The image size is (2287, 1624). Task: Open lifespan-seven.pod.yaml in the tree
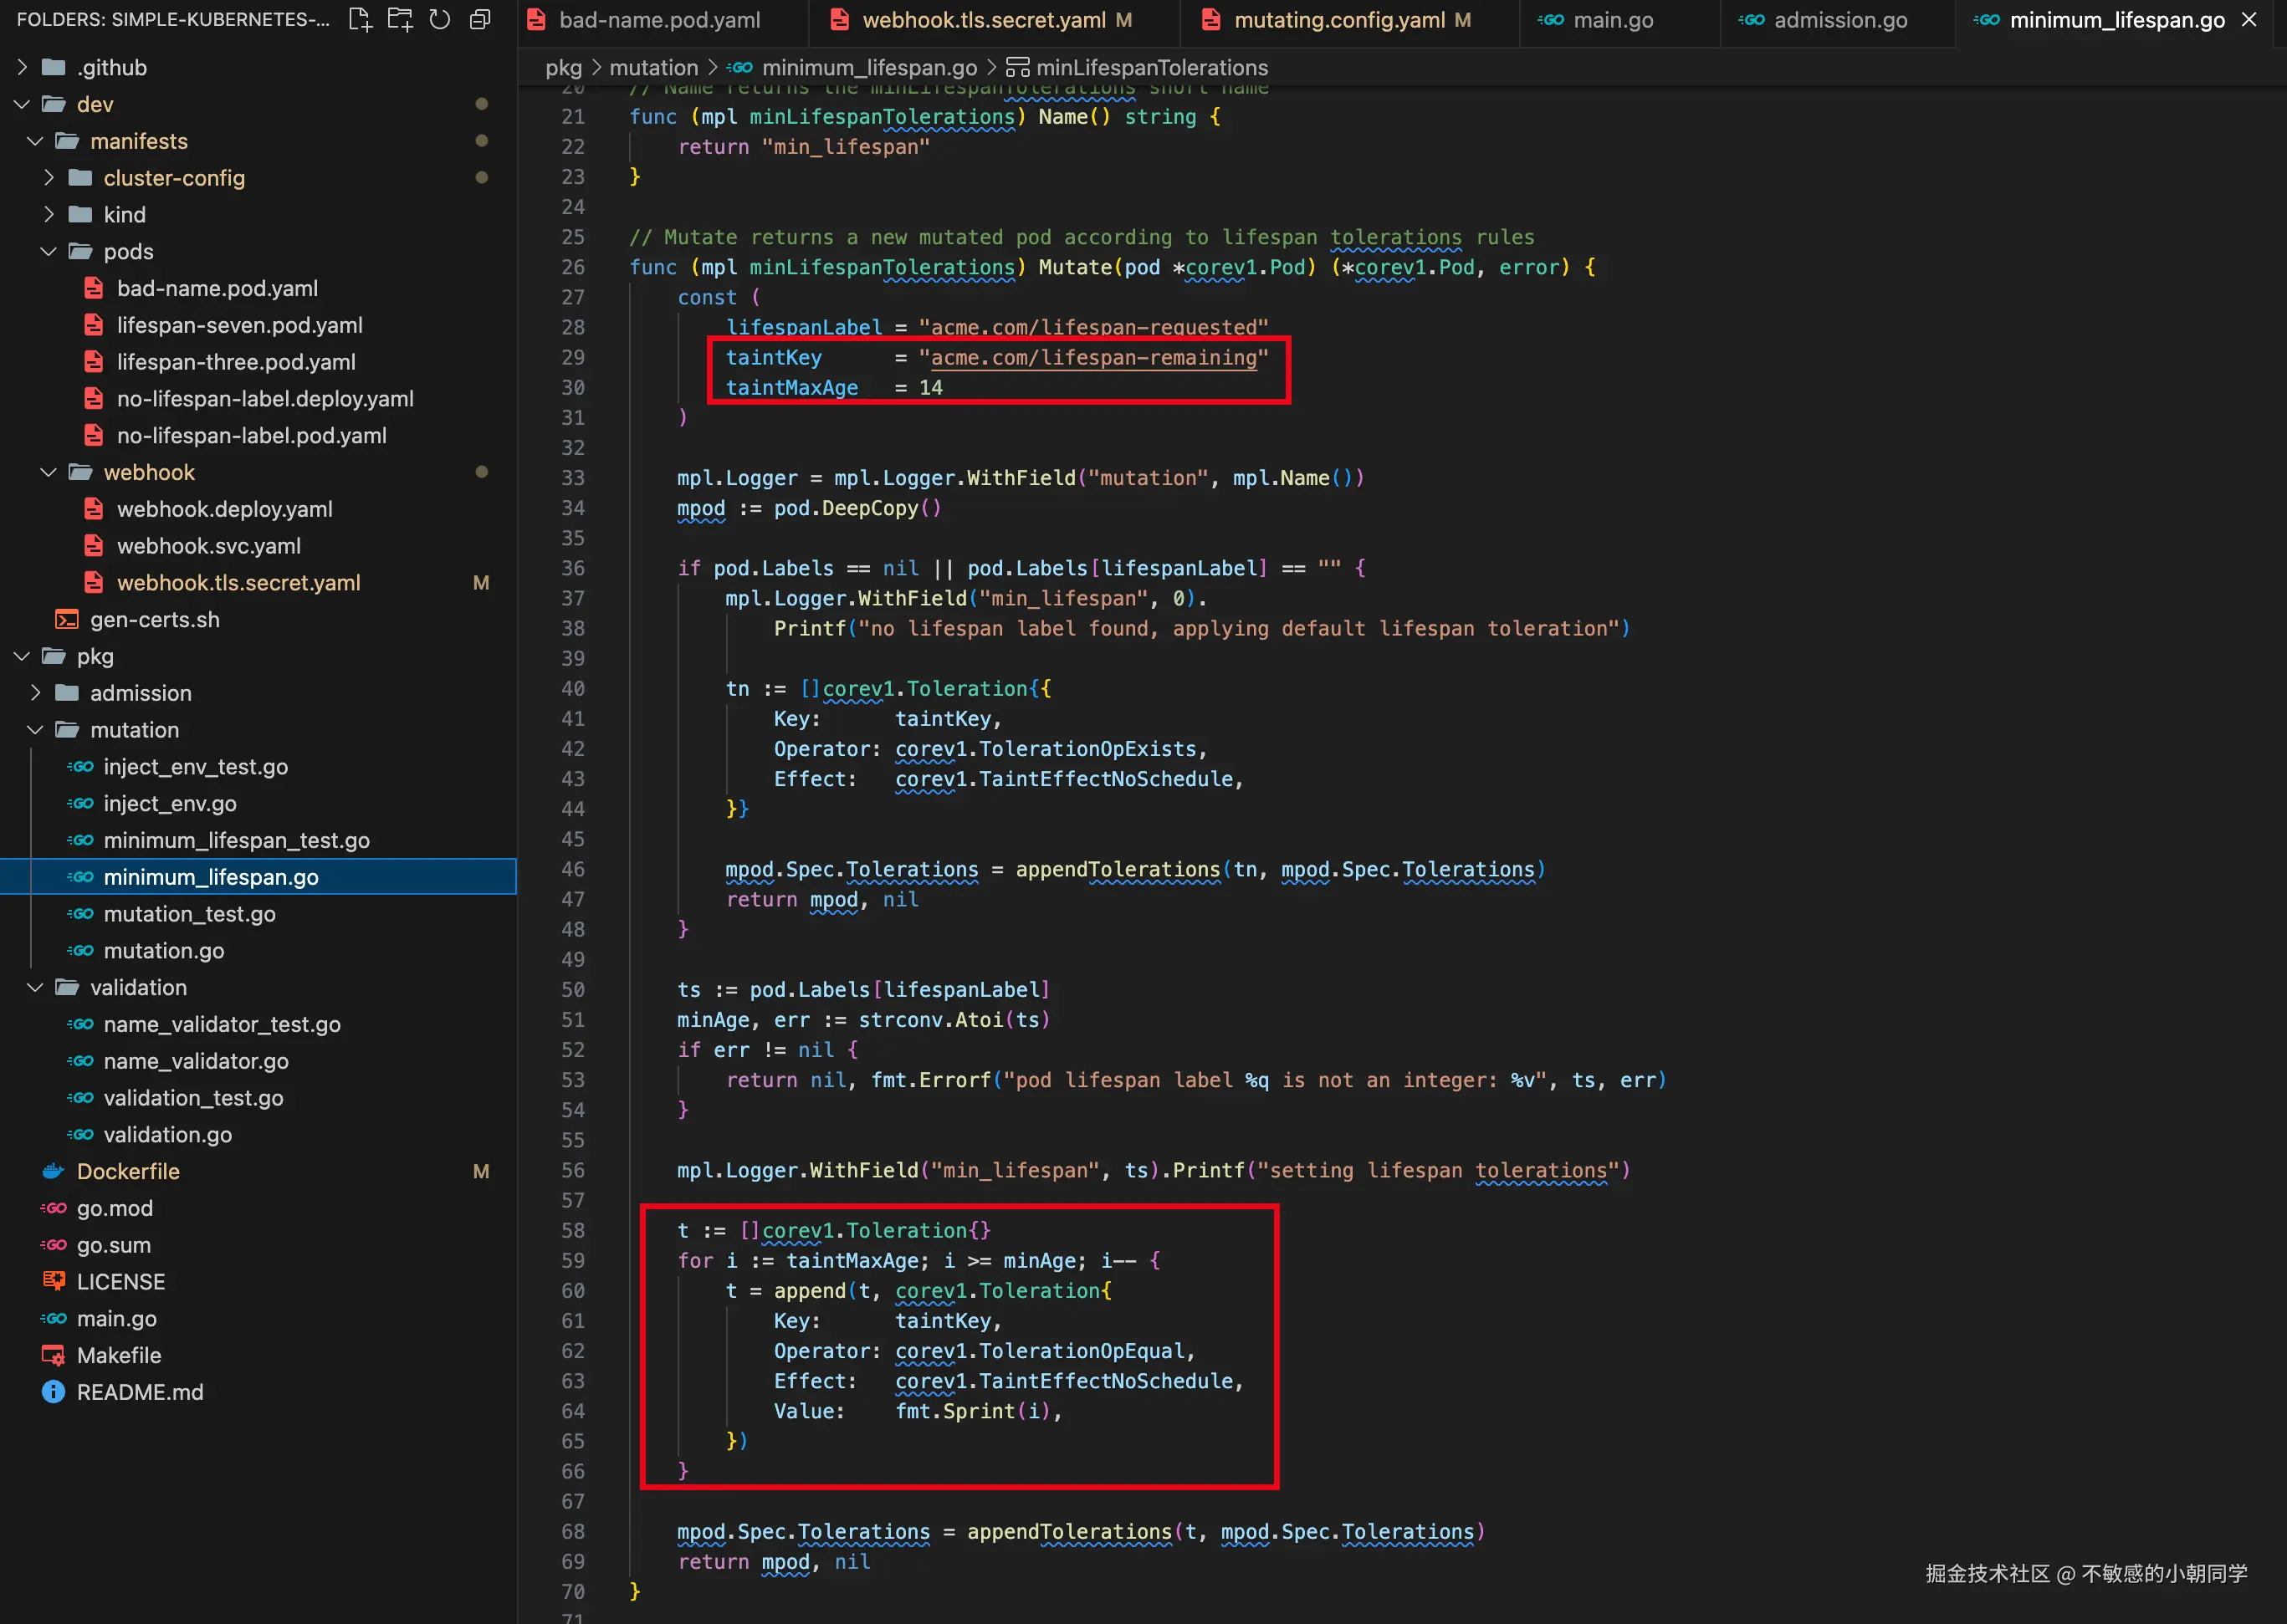coord(239,325)
